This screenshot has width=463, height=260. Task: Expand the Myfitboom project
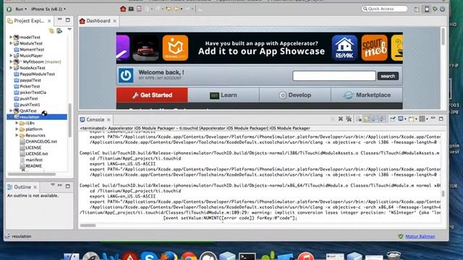click(11, 61)
